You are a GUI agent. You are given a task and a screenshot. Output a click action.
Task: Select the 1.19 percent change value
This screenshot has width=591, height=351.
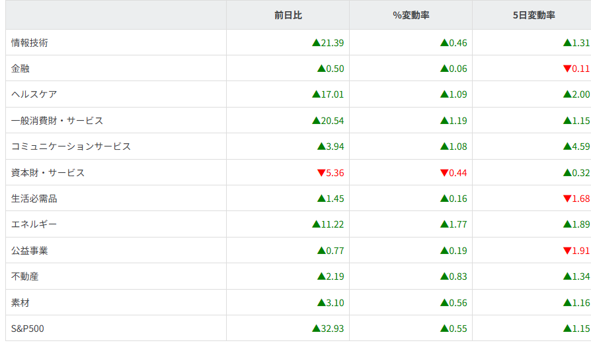click(458, 121)
